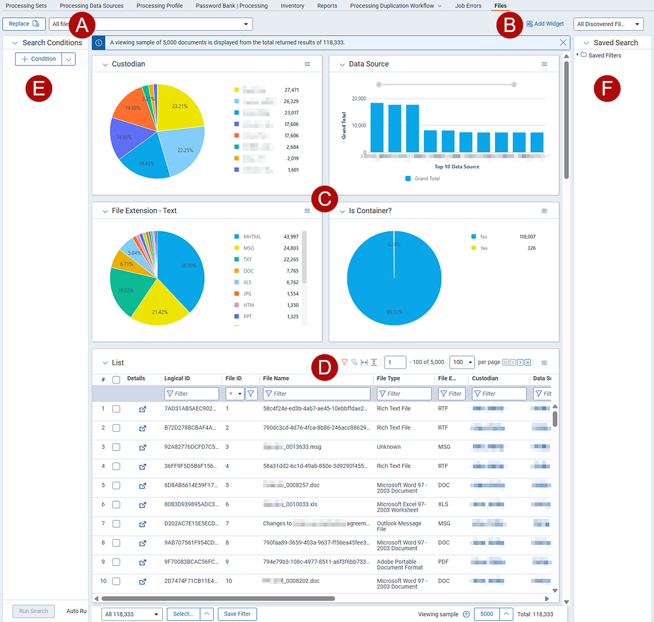The image size is (654, 622).
Task: Click the Save Filter button
Action: point(237,614)
